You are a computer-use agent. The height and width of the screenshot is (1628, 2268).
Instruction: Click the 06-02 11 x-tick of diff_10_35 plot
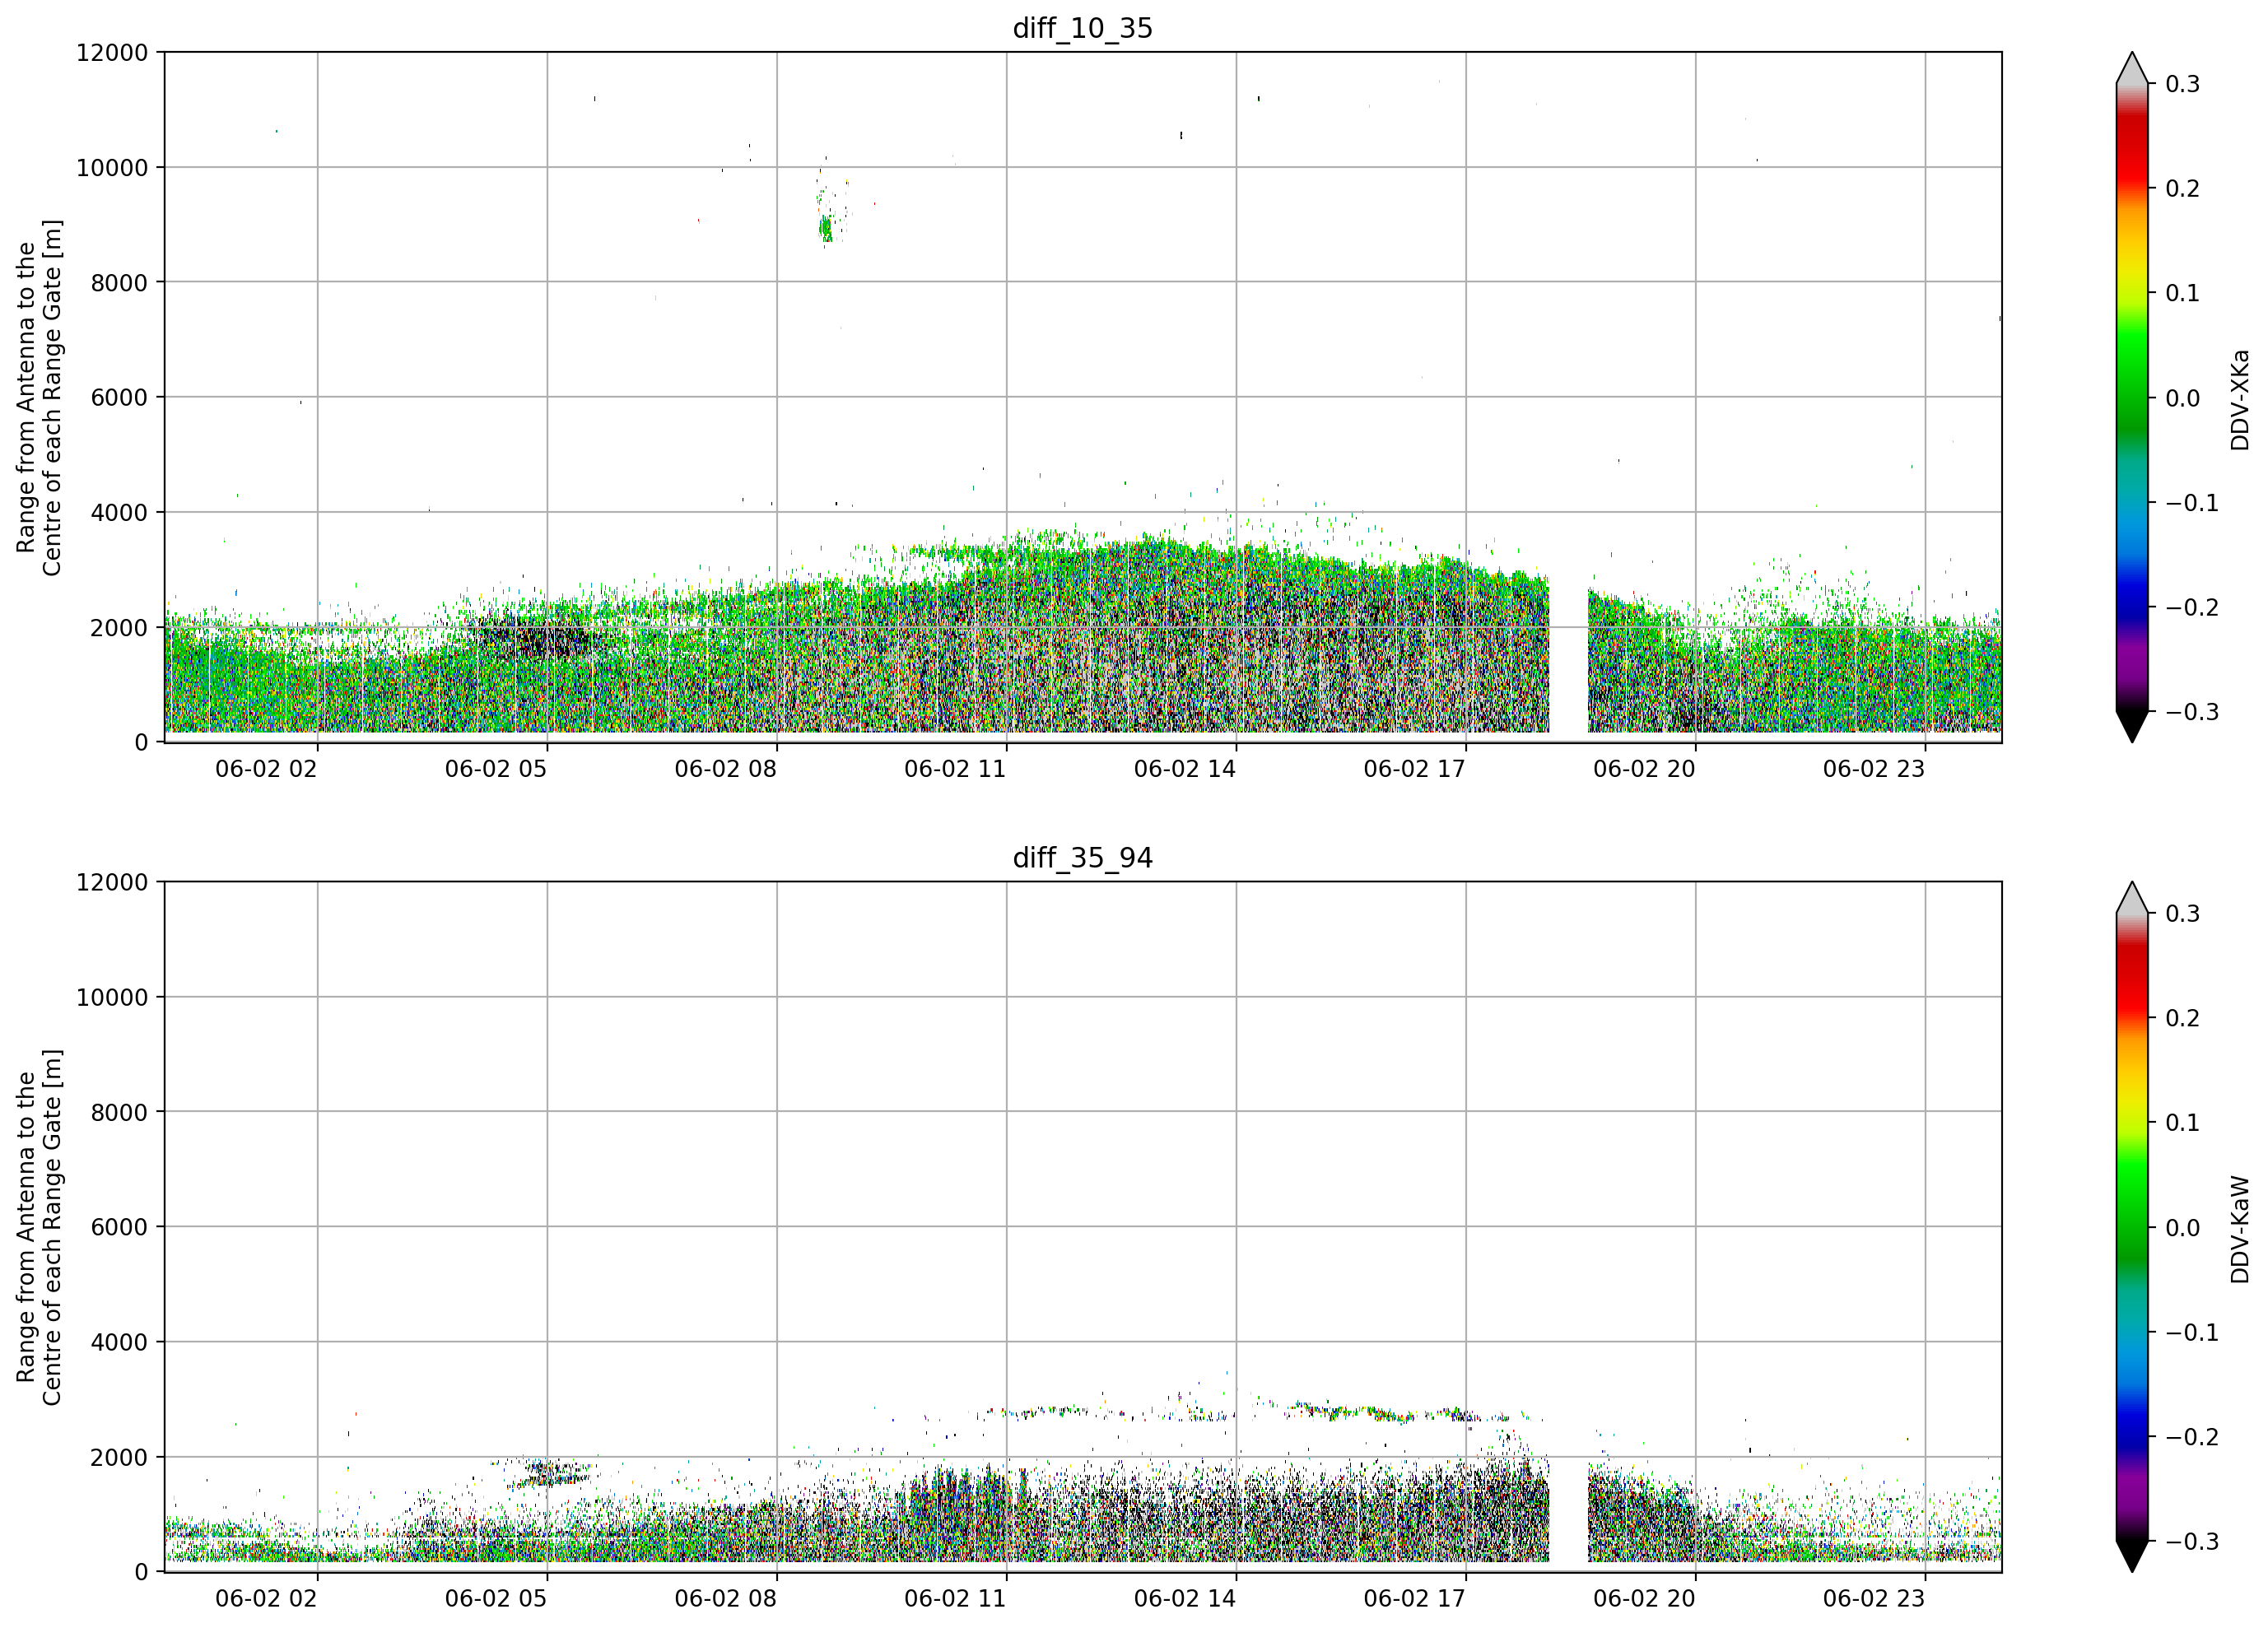tap(955, 769)
